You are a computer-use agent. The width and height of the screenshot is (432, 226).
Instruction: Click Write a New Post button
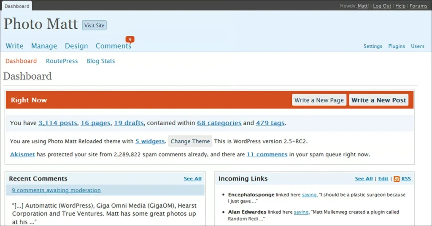click(x=378, y=100)
